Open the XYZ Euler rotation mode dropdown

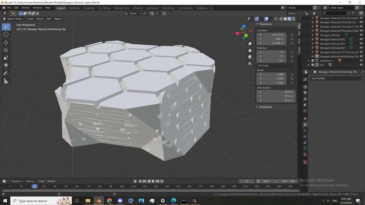[276, 66]
